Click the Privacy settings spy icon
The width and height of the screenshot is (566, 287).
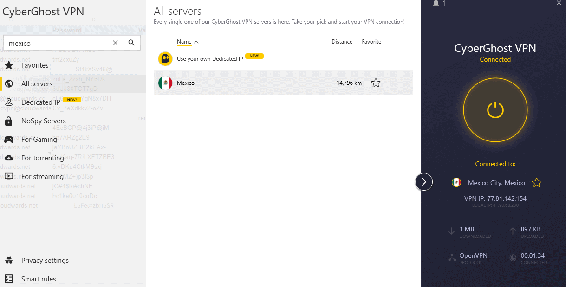8,260
